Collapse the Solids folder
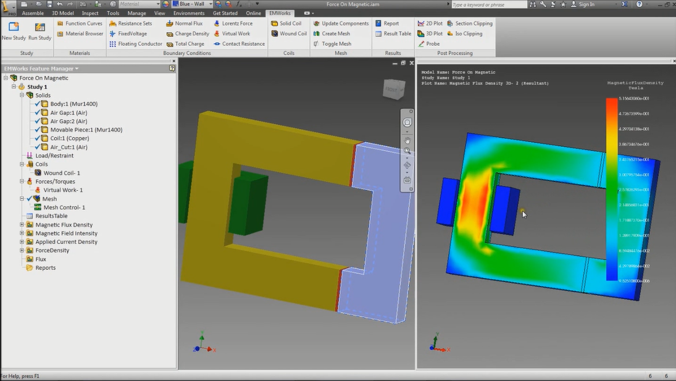Image resolution: width=676 pixels, height=381 pixels. point(22,95)
